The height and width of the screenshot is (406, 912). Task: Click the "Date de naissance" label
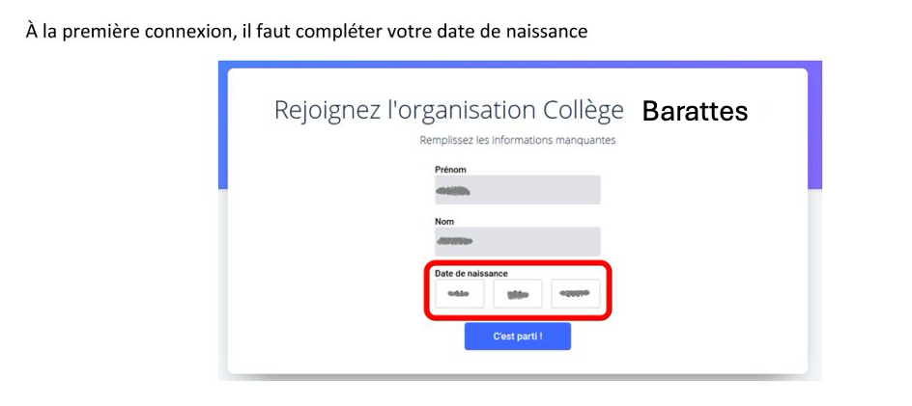tap(471, 273)
